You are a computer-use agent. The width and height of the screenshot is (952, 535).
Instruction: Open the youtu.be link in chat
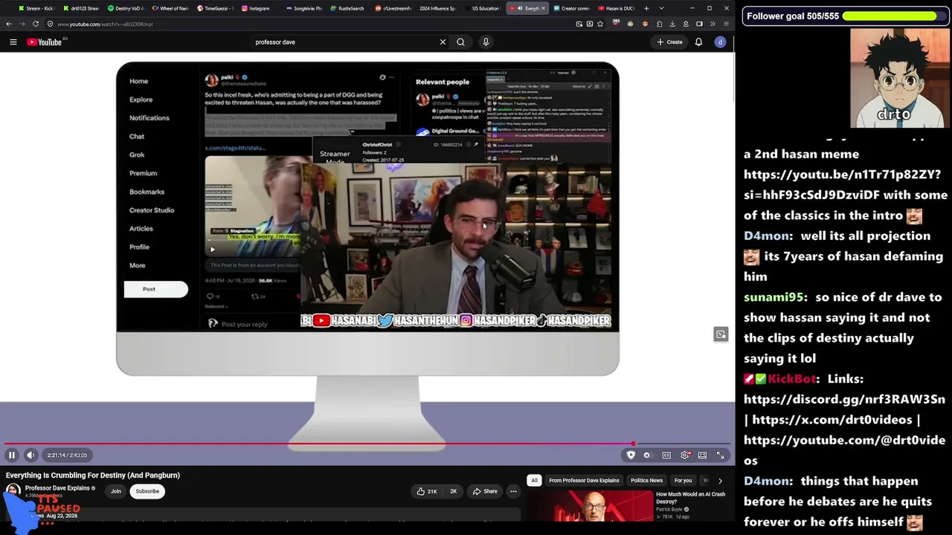pos(842,184)
